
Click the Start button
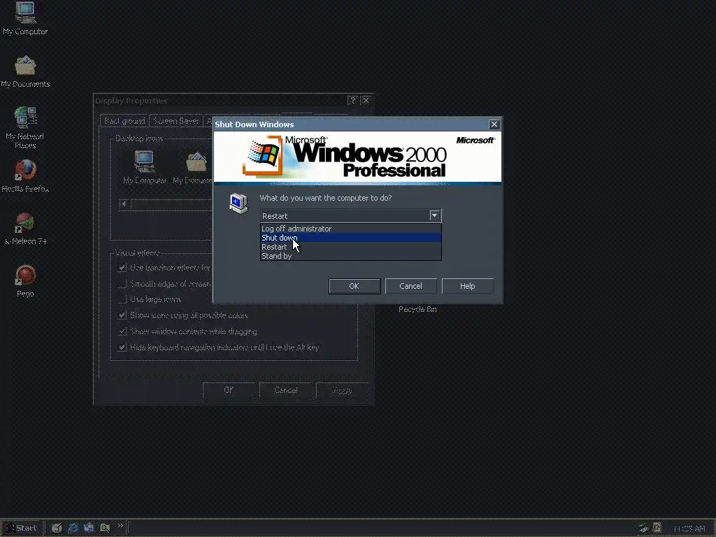(x=21, y=528)
